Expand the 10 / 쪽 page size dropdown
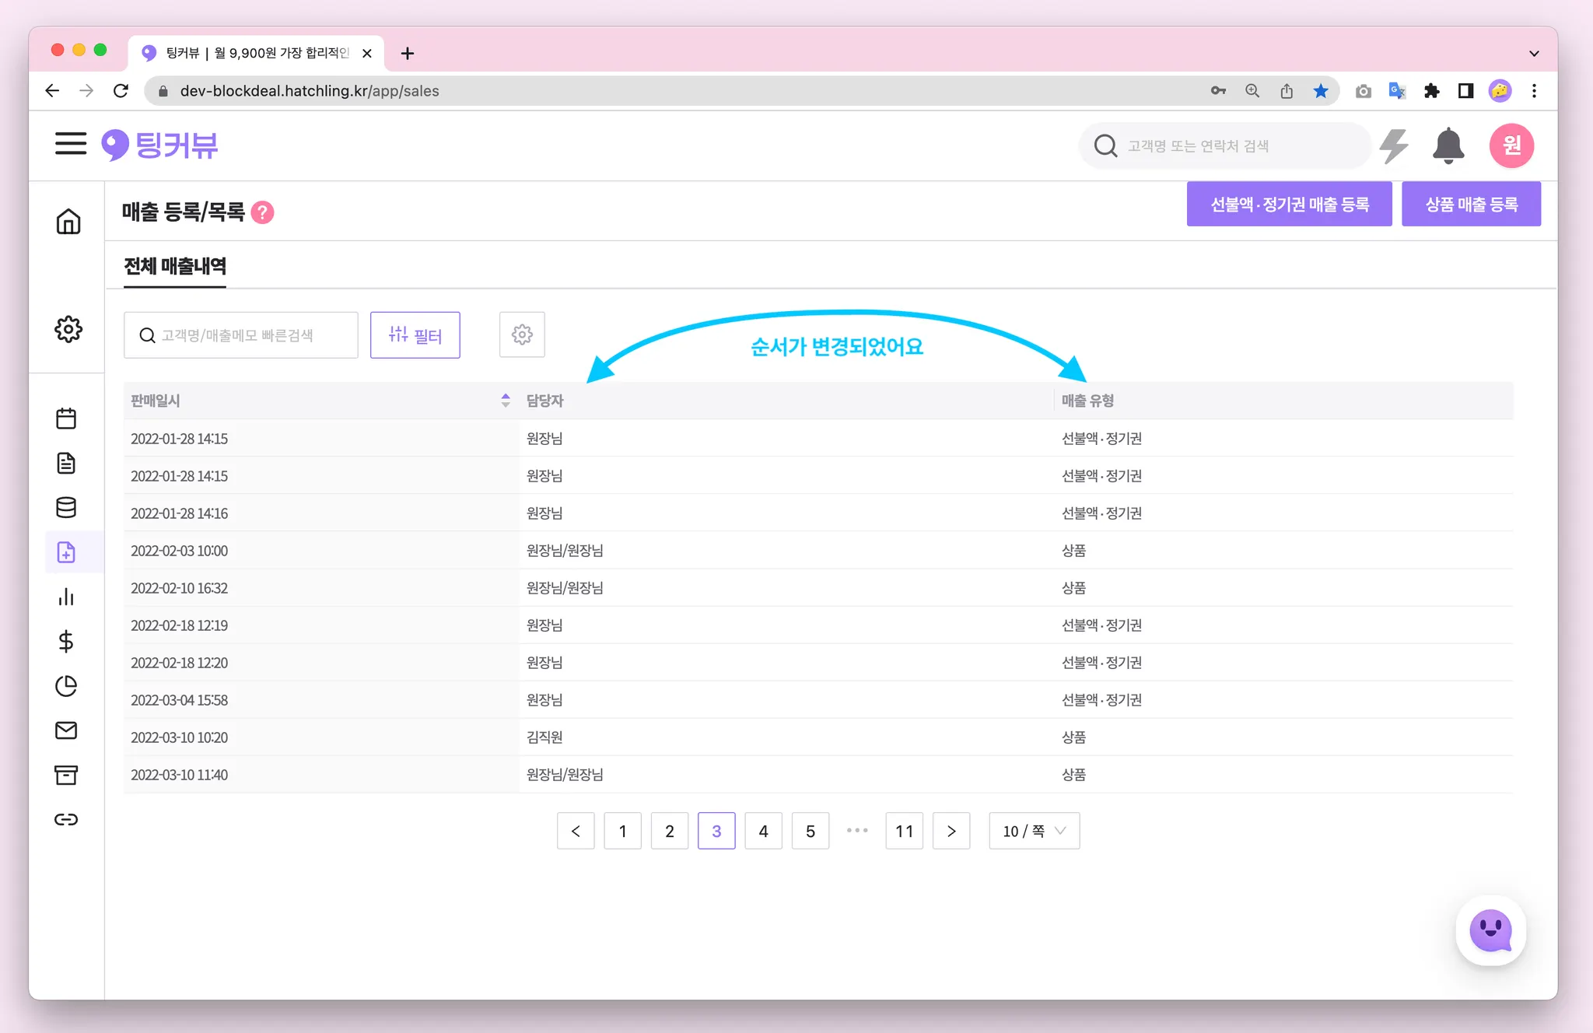This screenshot has width=1593, height=1033. point(1034,831)
